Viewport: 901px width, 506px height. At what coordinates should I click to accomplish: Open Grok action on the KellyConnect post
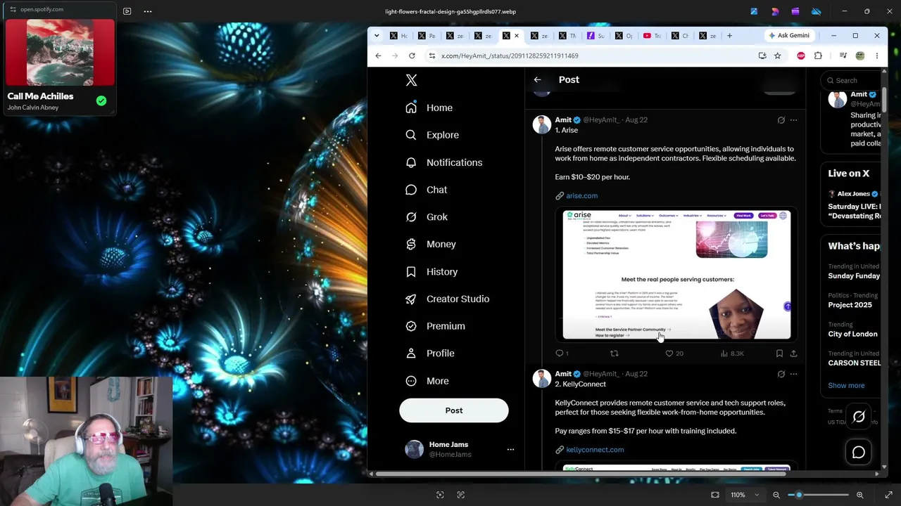coord(781,374)
